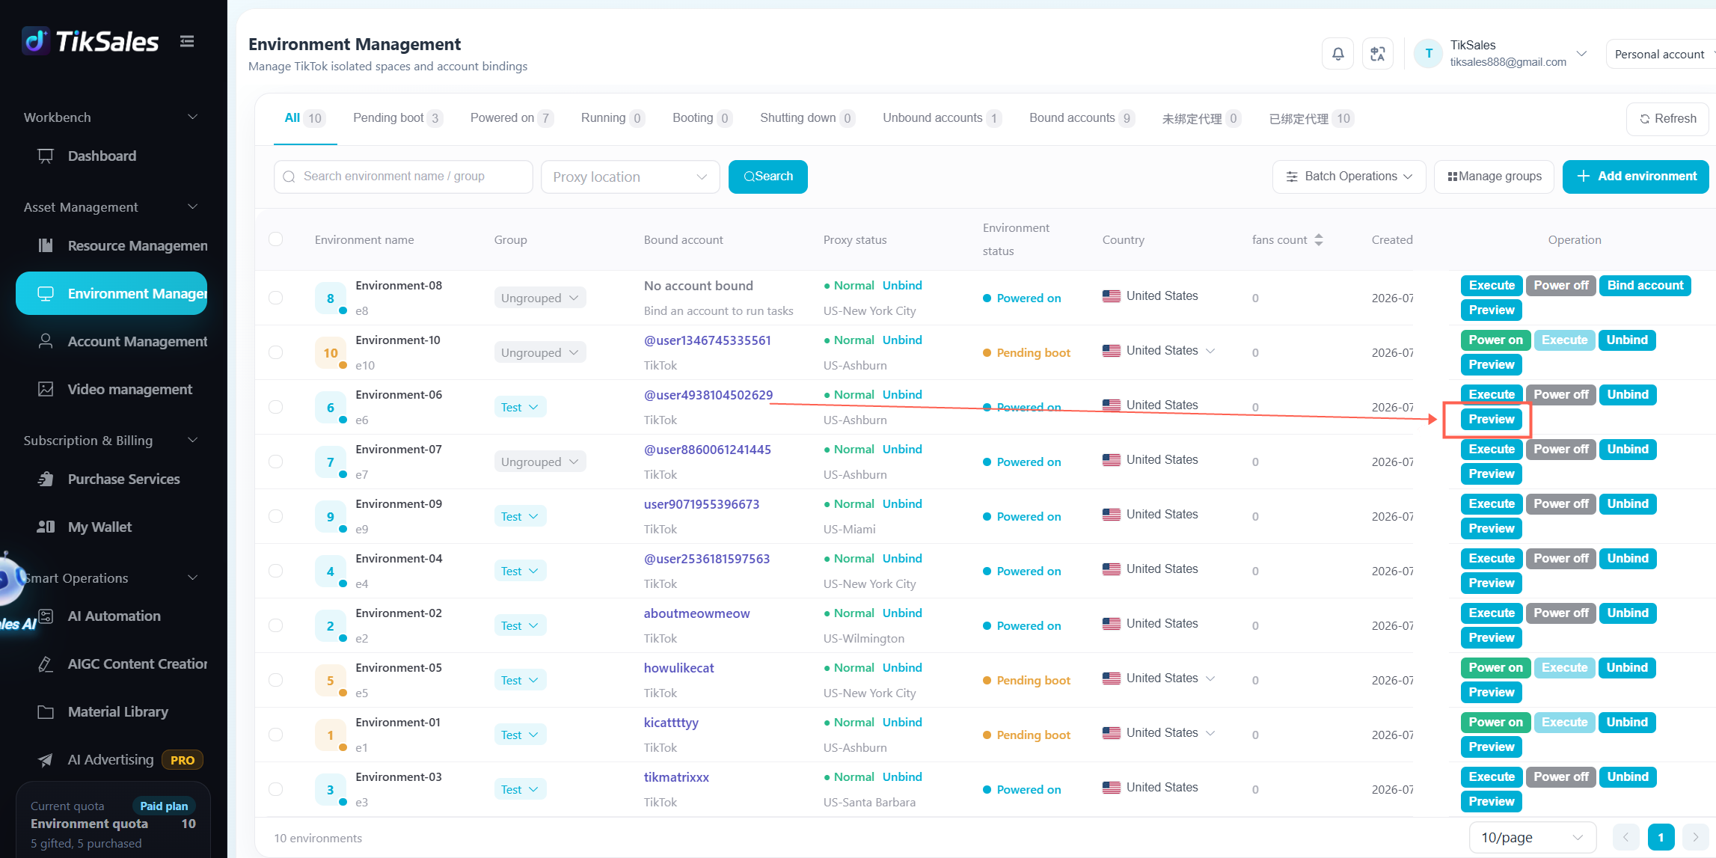The image size is (1716, 858).
Task: Tick the checkbox for Environment-06
Action: [x=275, y=407]
